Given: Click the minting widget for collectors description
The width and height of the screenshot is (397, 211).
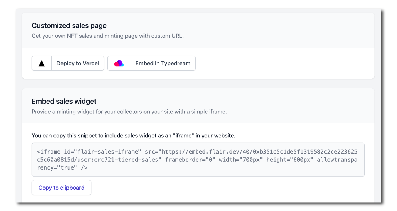Looking at the screenshot, I should (129, 112).
